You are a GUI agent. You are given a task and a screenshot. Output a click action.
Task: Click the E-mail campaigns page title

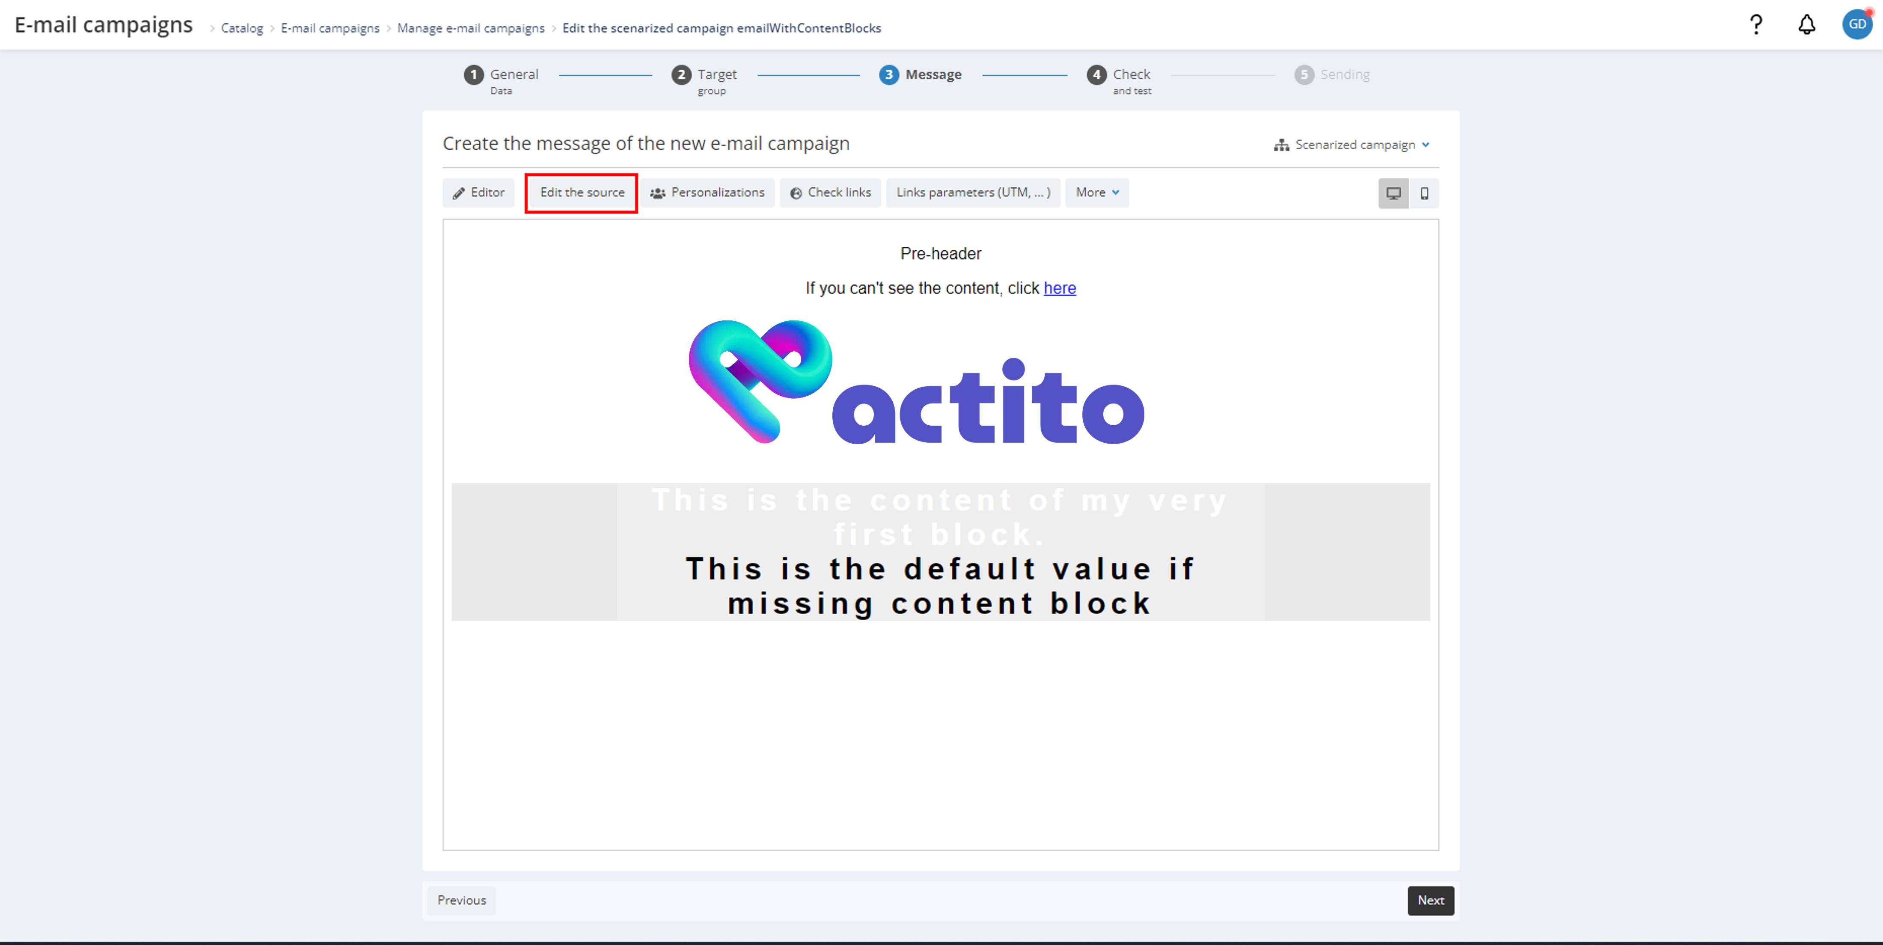[x=104, y=25]
